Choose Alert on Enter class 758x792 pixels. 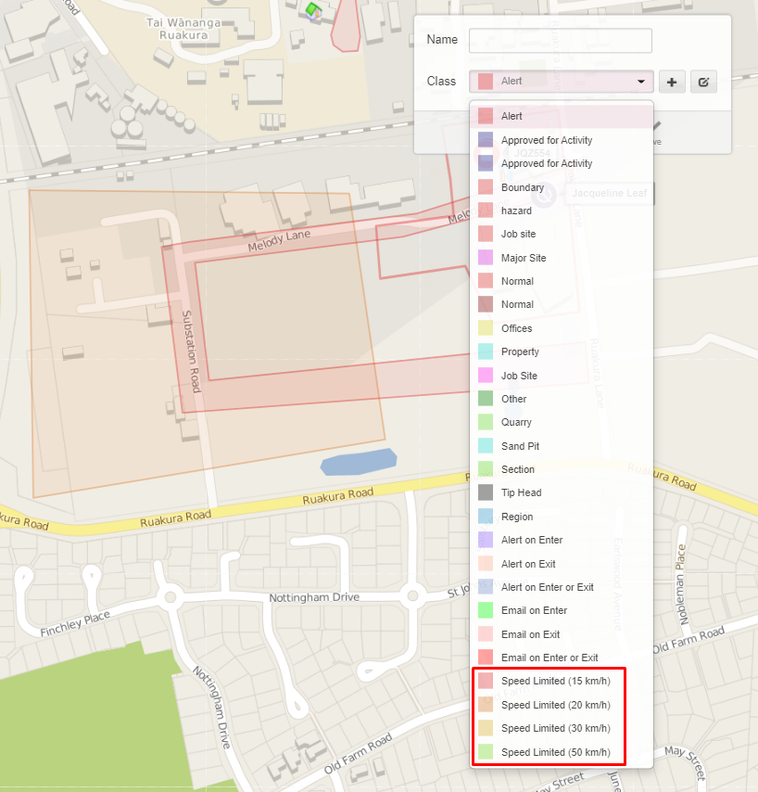point(562,540)
